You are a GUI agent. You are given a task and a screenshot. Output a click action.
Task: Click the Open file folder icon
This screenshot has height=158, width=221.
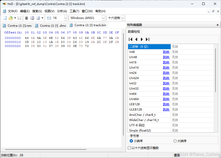(11, 18)
